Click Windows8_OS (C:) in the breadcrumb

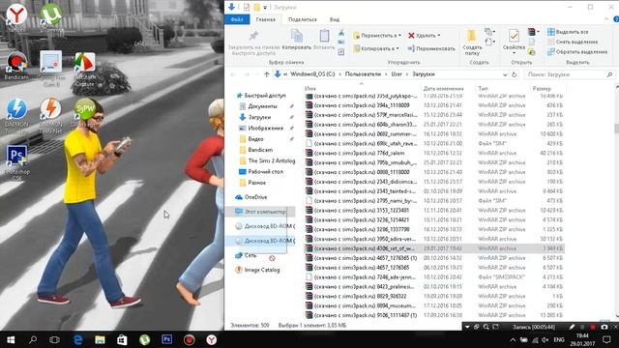tap(312, 74)
